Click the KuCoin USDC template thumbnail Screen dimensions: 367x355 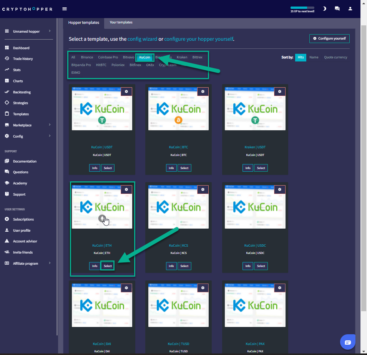tap(255, 207)
